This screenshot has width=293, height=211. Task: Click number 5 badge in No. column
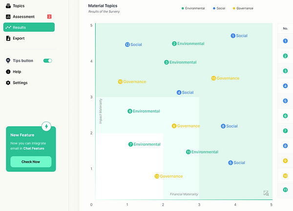(x=285, y=101)
